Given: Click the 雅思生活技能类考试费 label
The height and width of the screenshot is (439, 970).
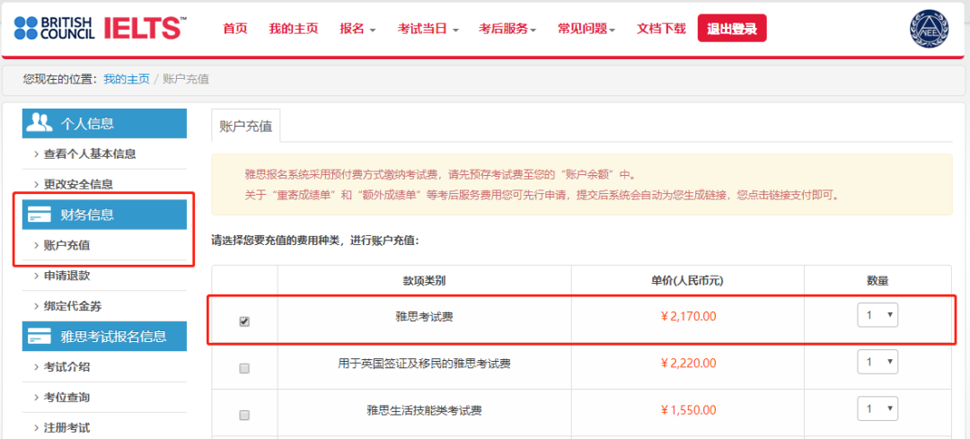Looking at the screenshot, I should [424, 410].
